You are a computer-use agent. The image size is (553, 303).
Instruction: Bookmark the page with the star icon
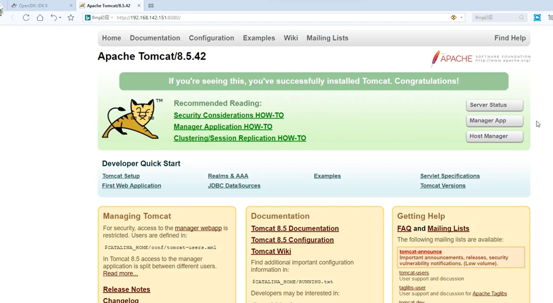pos(71,17)
